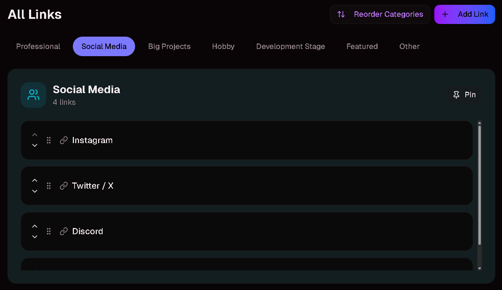The width and height of the screenshot is (502, 290).
Task: Pin the Social Media category
Action: tap(465, 95)
